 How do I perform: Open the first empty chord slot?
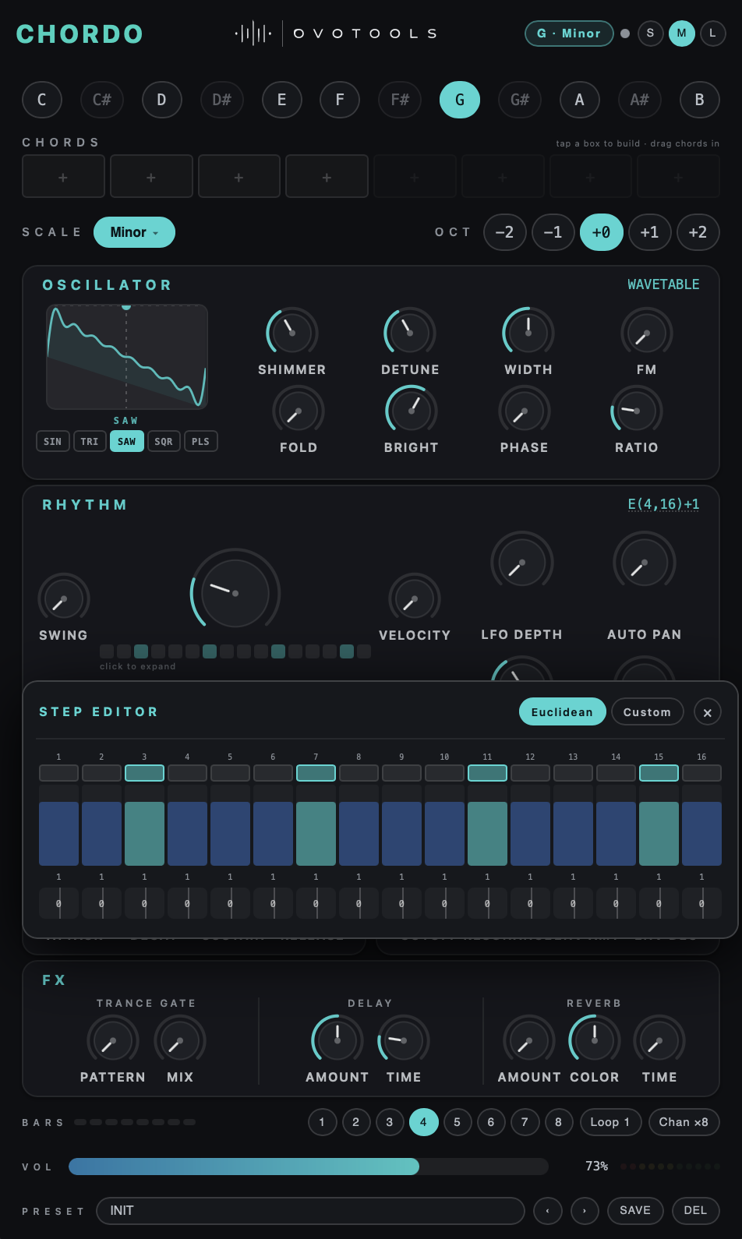click(63, 176)
